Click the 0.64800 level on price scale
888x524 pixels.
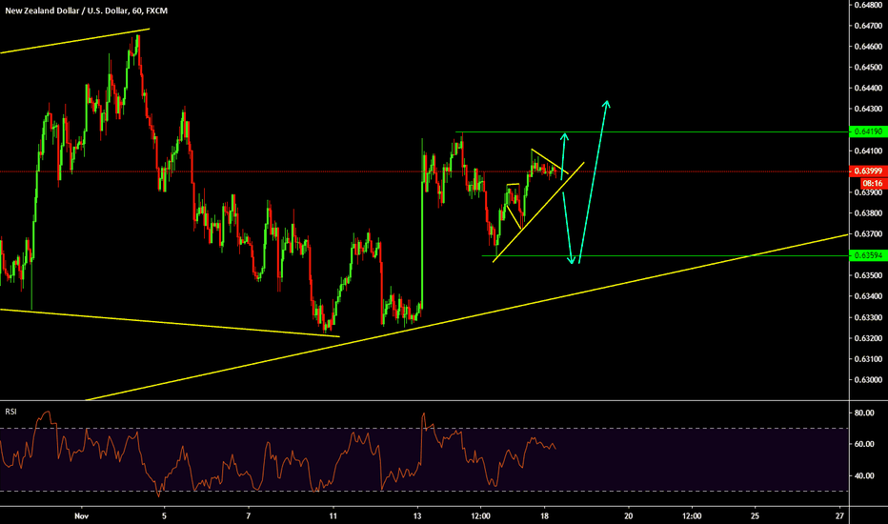(867, 5)
